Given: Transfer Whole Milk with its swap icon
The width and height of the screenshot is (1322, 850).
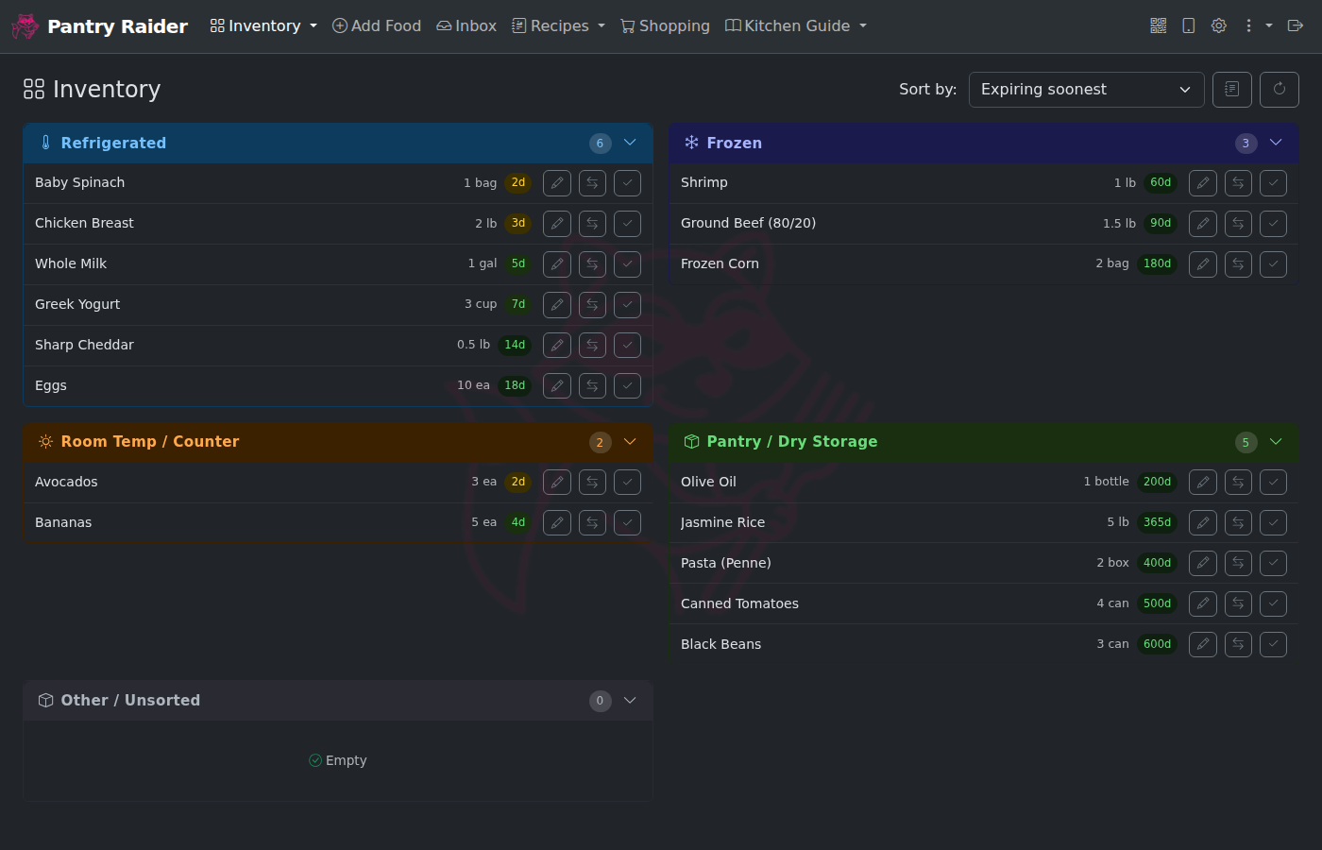Looking at the screenshot, I should (x=592, y=264).
